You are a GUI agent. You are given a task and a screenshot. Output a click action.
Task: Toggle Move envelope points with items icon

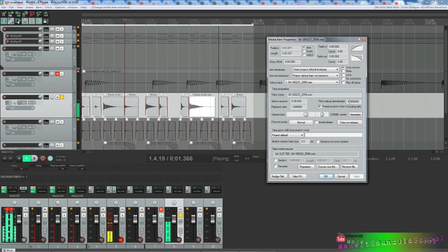point(25,21)
